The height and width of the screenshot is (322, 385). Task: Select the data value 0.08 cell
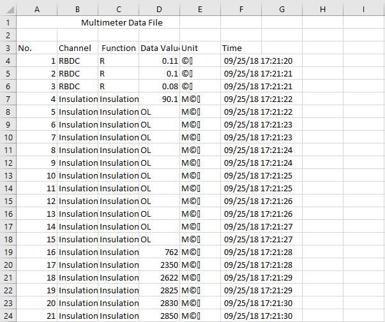[160, 86]
